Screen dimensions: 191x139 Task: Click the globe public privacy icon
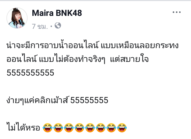point(58,26)
